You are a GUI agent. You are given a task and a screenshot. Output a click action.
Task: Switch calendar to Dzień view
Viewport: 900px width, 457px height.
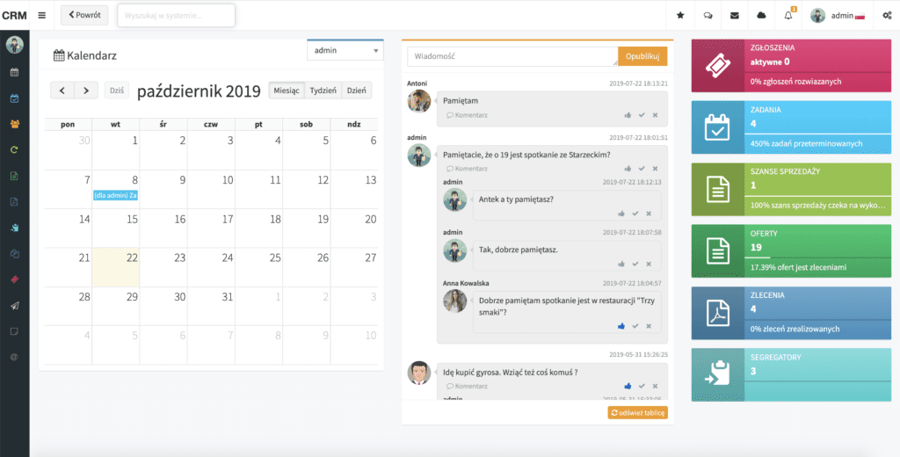click(357, 91)
